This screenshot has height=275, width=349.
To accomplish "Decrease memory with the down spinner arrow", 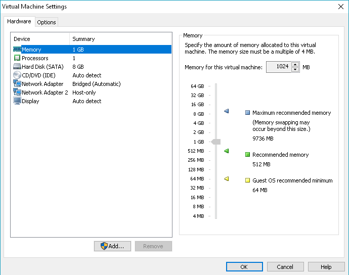I will pyautogui.click(x=295, y=69).
